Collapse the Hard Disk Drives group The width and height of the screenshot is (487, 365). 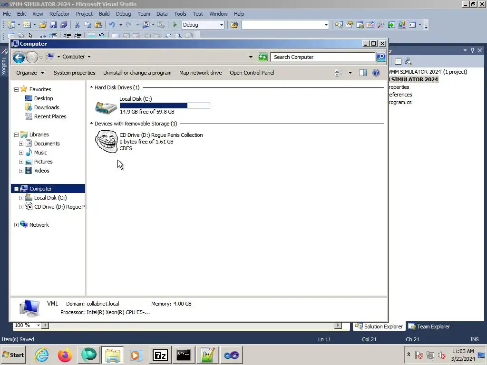click(92, 87)
